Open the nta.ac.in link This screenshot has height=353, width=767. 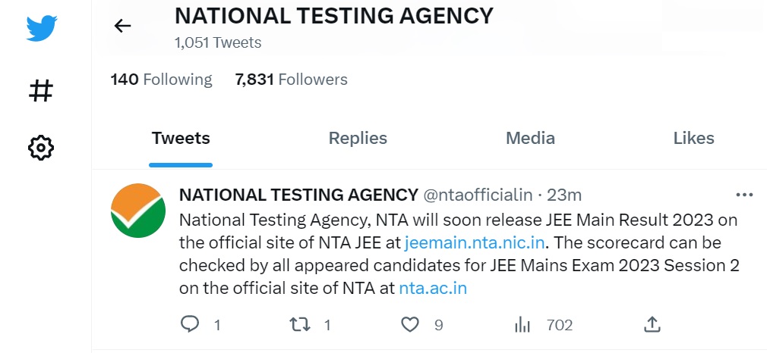[x=433, y=289]
